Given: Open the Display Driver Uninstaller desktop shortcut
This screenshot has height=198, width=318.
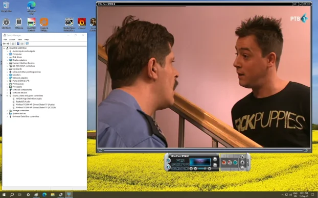Looking at the screenshot, I should (x=69, y=24).
